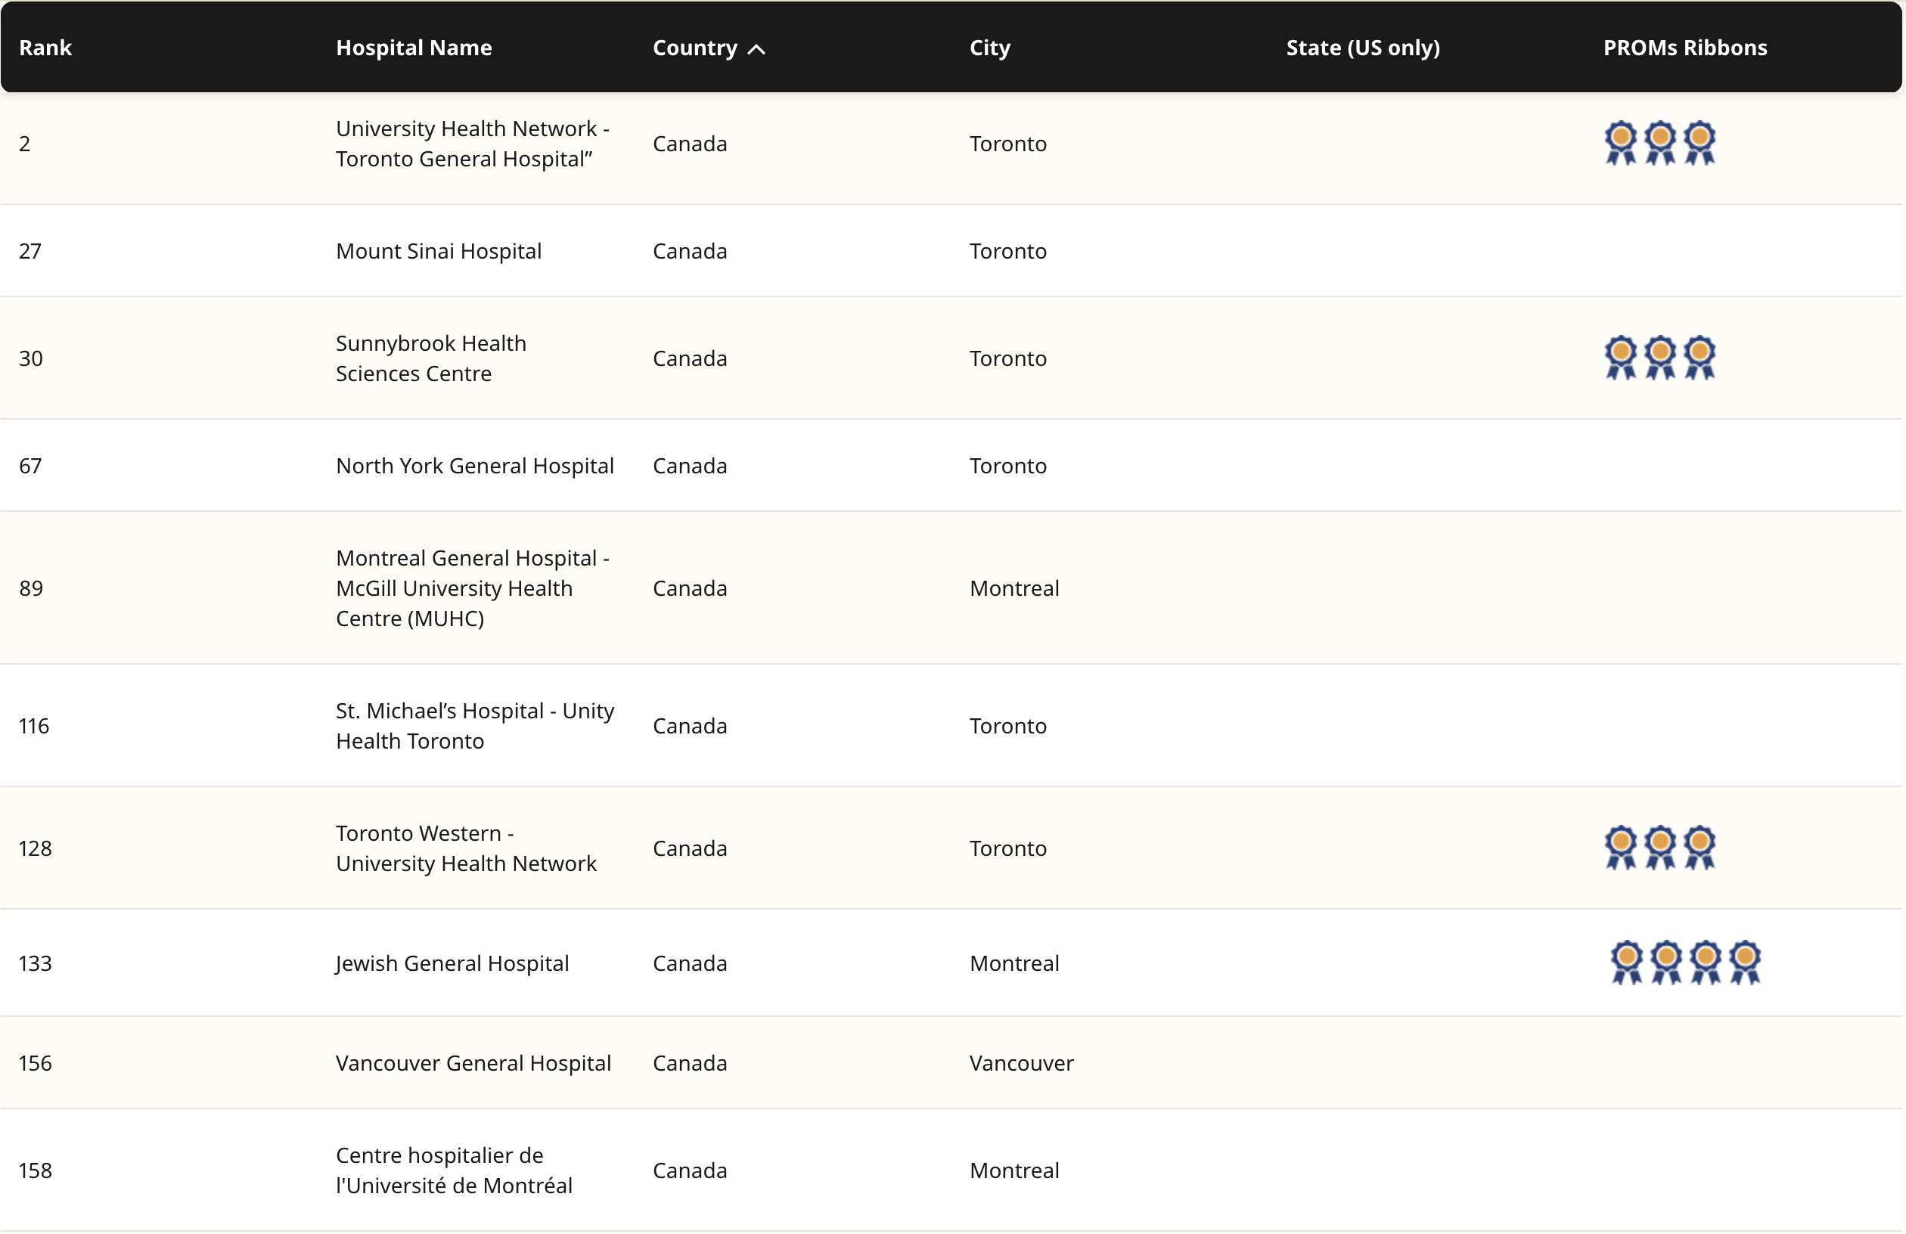
Task: Click Toronto city in St. Michael's row
Action: click(1008, 726)
